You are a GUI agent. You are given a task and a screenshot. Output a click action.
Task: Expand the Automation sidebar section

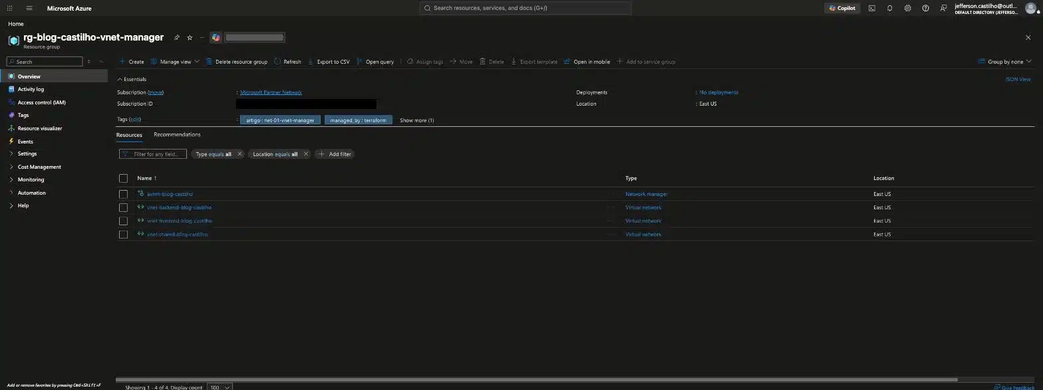11,193
